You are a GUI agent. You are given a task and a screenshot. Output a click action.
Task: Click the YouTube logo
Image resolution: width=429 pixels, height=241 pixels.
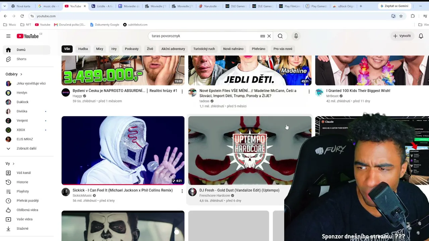(28, 36)
